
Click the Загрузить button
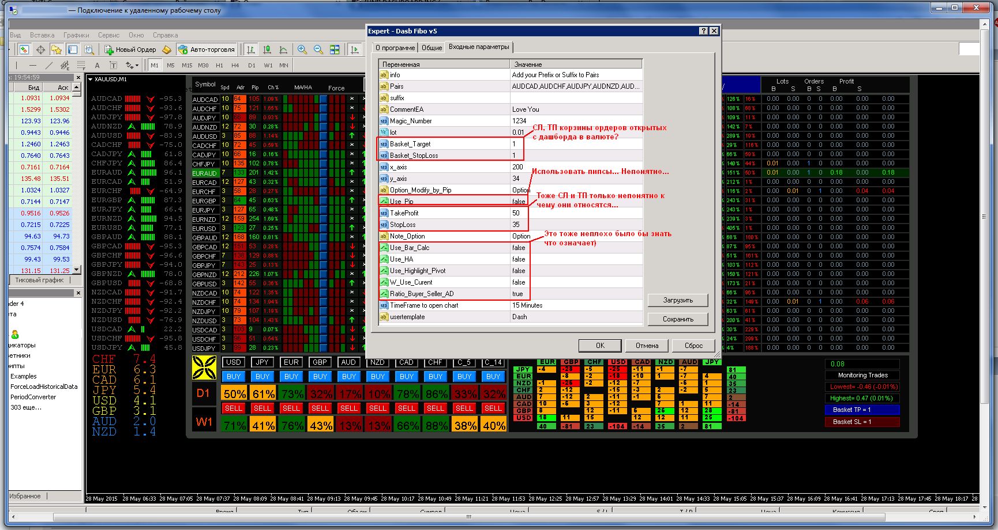click(x=678, y=300)
